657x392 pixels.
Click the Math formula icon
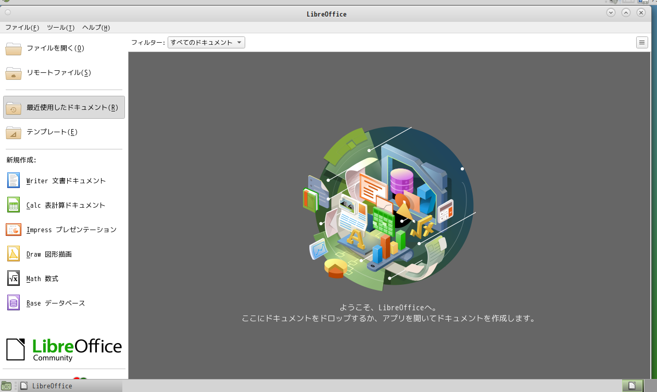point(14,279)
